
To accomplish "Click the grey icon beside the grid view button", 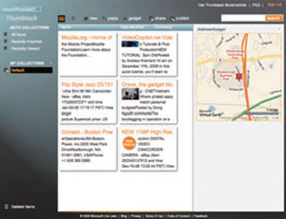I will tap(73, 18).
